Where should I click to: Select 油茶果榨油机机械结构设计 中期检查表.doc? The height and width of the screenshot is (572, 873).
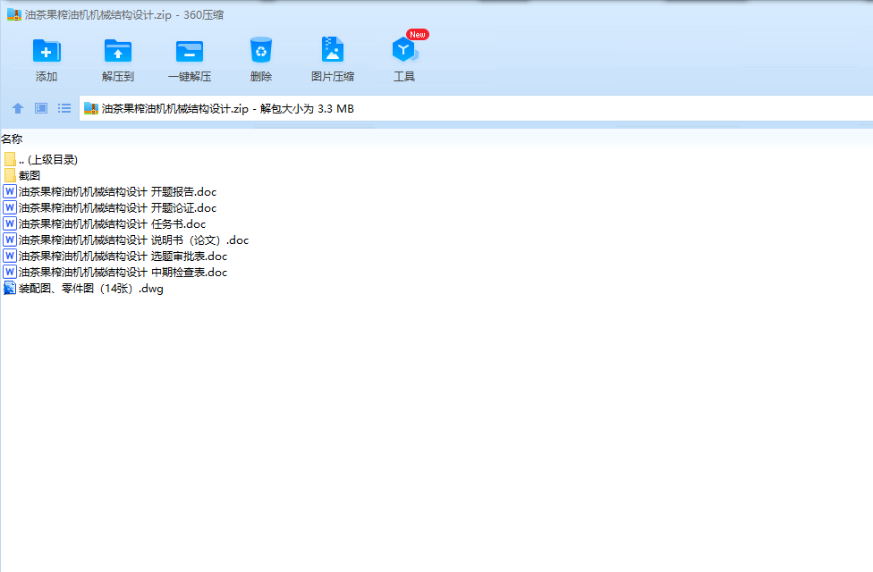click(123, 273)
